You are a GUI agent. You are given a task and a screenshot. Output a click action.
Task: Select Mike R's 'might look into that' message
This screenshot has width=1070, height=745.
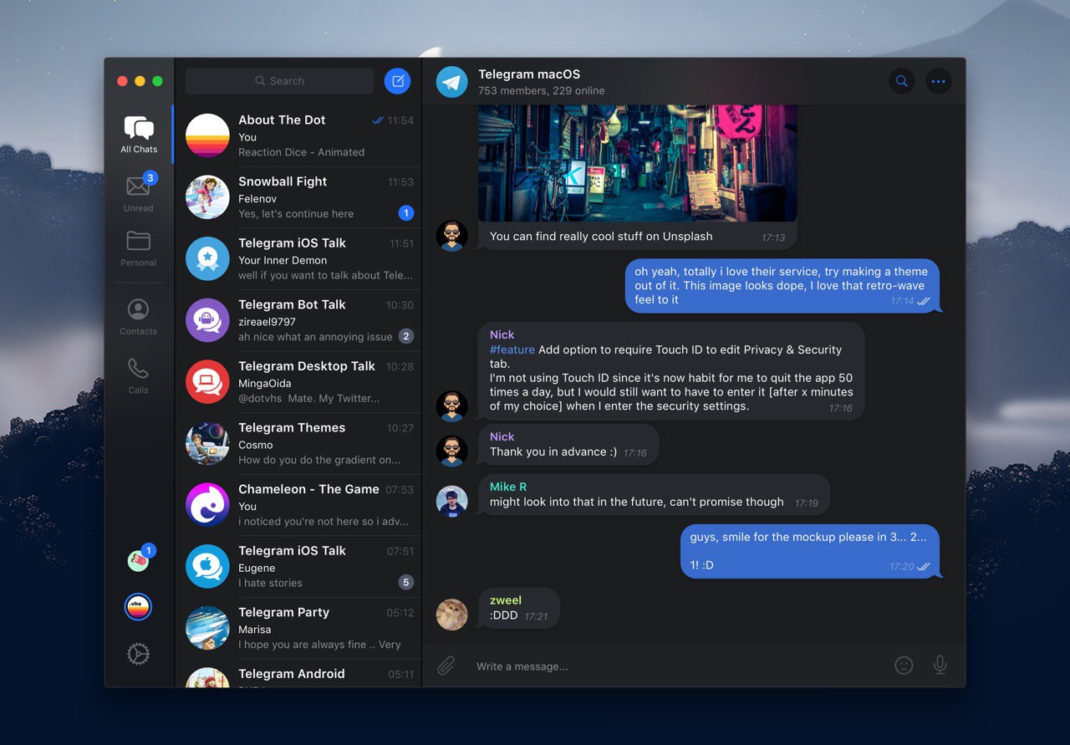coord(655,495)
